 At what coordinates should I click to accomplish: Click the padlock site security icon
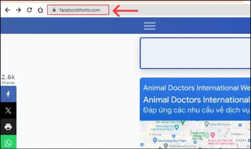(x=54, y=10)
